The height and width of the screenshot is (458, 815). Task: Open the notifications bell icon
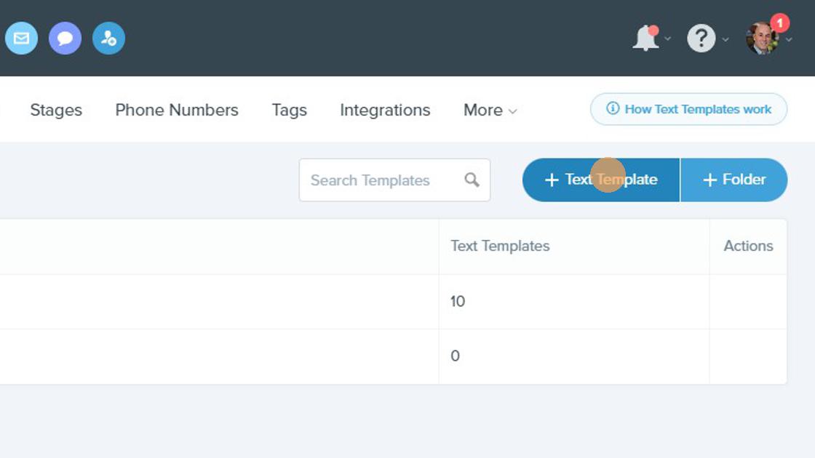point(645,38)
